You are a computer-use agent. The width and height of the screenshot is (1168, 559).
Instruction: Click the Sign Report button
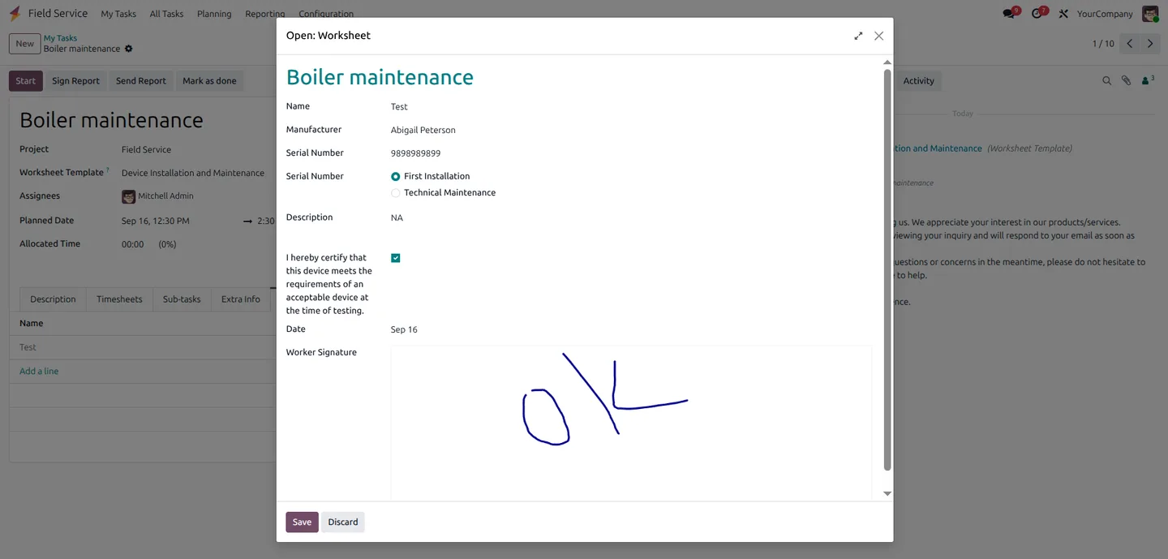point(75,81)
